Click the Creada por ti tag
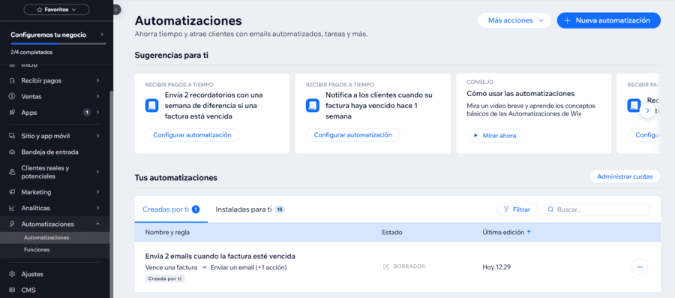This screenshot has height=298, width=675. coord(165,279)
